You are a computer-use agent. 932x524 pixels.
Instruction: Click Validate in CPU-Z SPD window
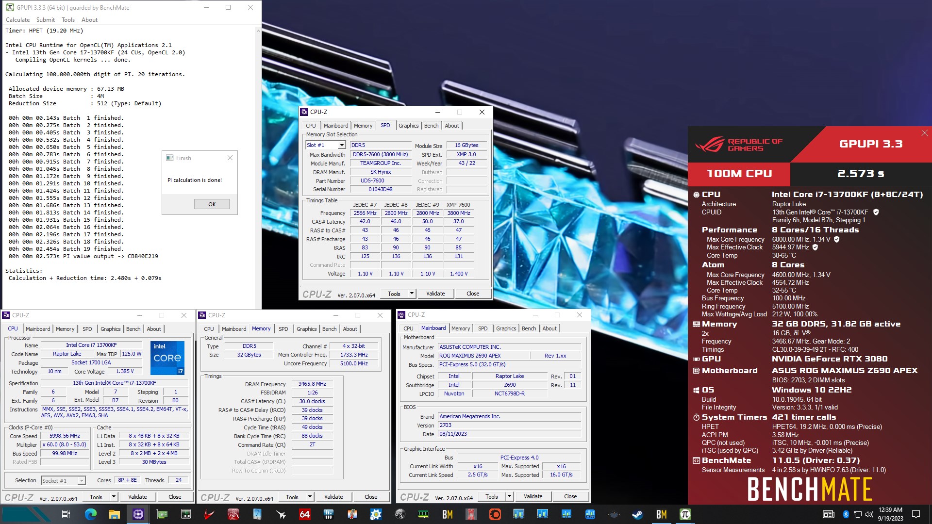(x=435, y=294)
